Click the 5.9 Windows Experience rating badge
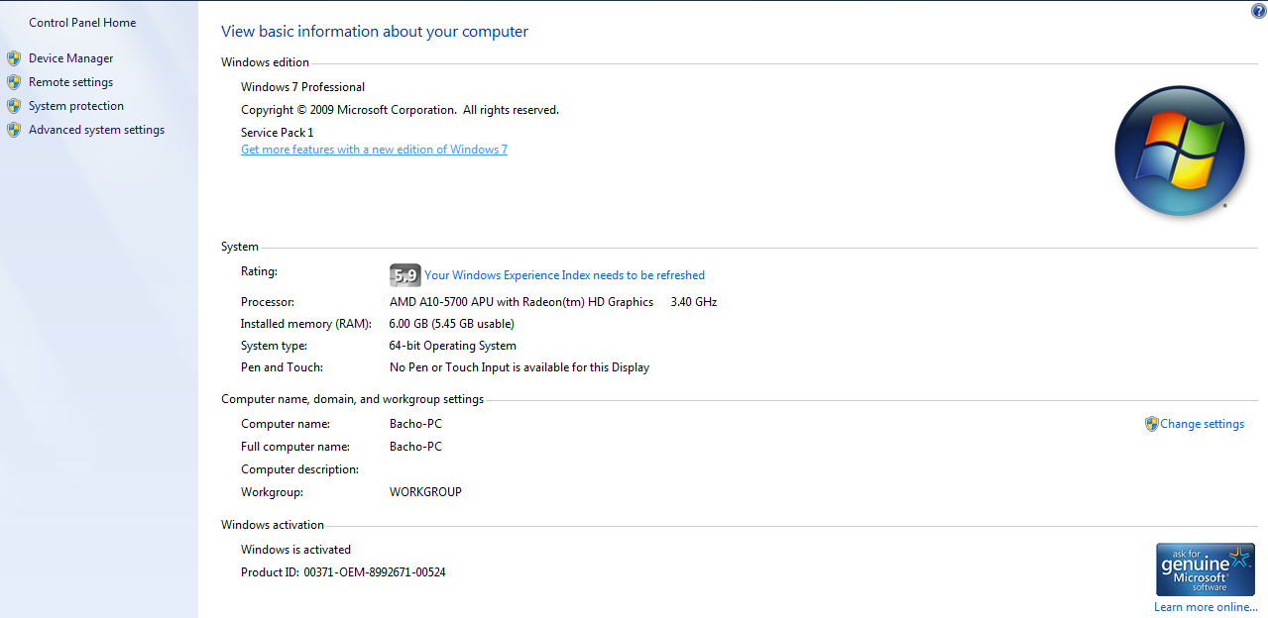This screenshot has width=1268, height=618. 405,275
